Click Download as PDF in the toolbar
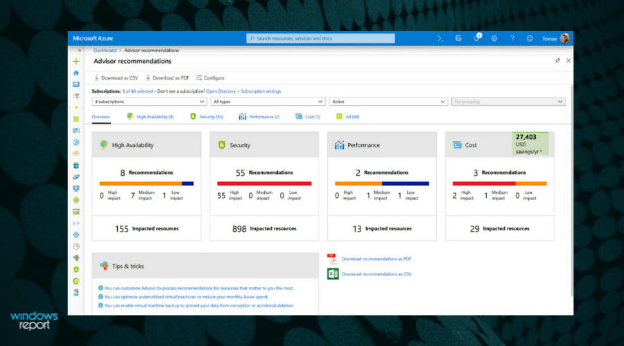Screen dimensions: 624x346 [167, 78]
